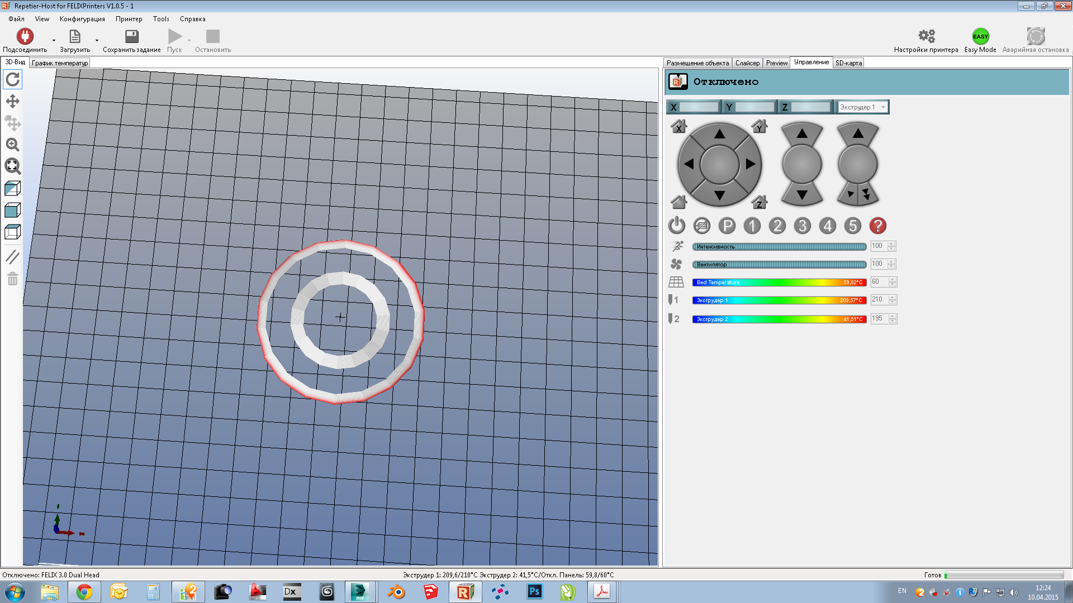Adjust the Интенсивность speed slider
1073x603 pixels.
(779, 246)
